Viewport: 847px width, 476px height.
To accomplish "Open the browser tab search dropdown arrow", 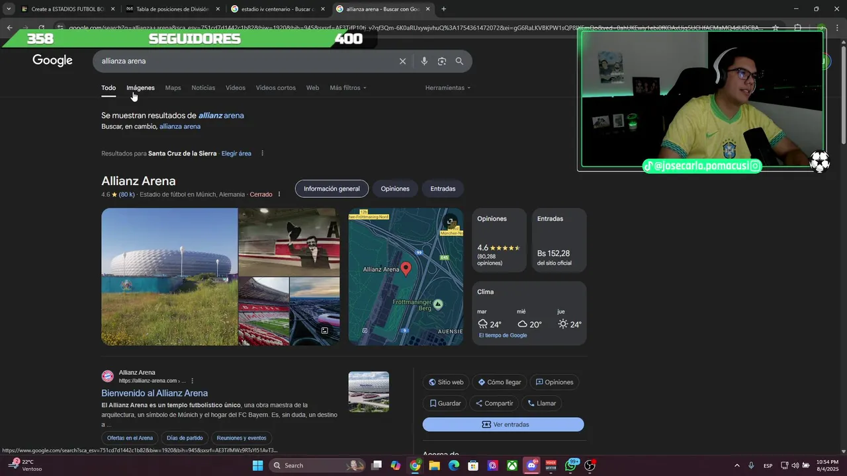I will tap(9, 9).
